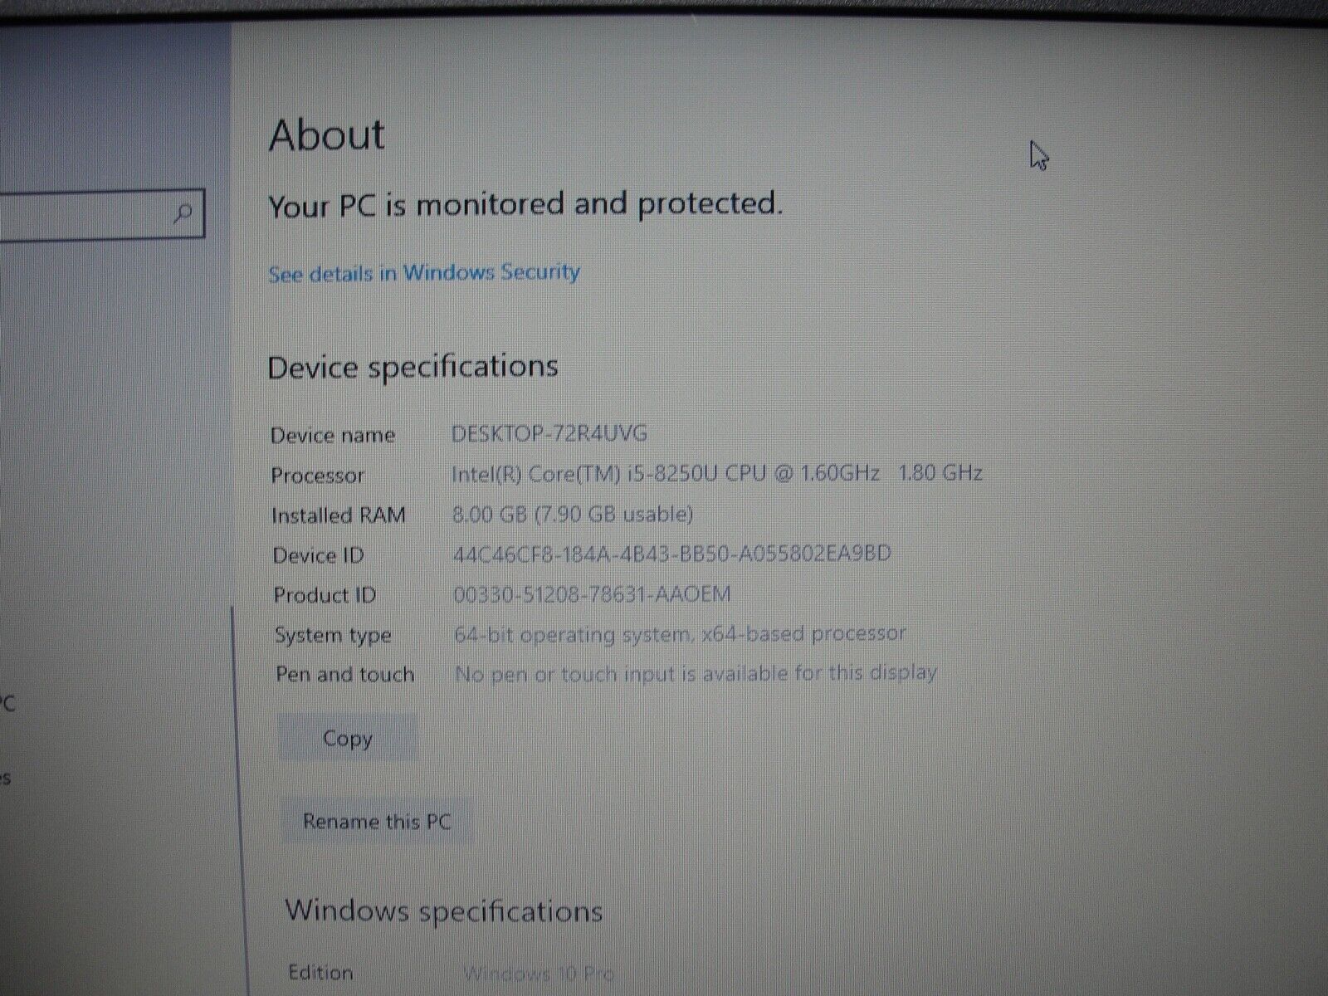This screenshot has width=1328, height=996.
Task: Click the Device ID value 44C46CF8-184A-4B43
Action: click(672, 554)
